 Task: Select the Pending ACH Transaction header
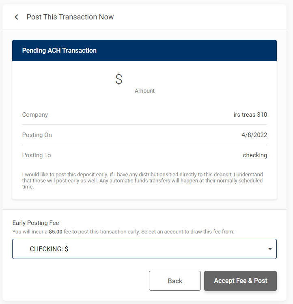coord(59,51)
